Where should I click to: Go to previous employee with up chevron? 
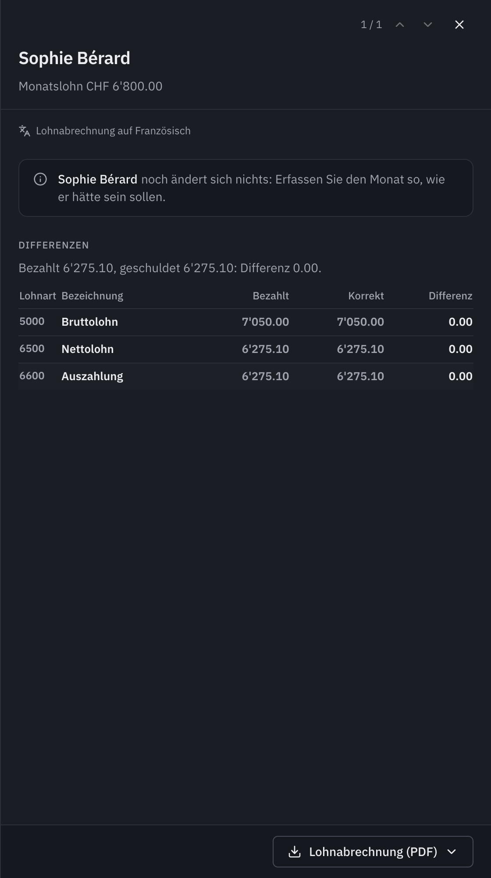click(x=399, y=25)
